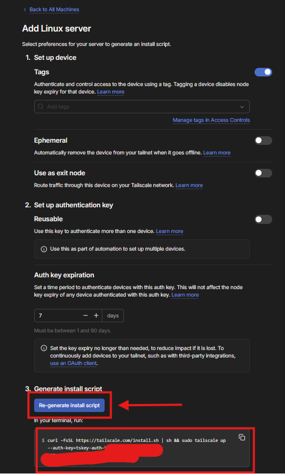Open Learn more link for Ephemeral
This screenshot has width=285, height=474.
(217, 153)
